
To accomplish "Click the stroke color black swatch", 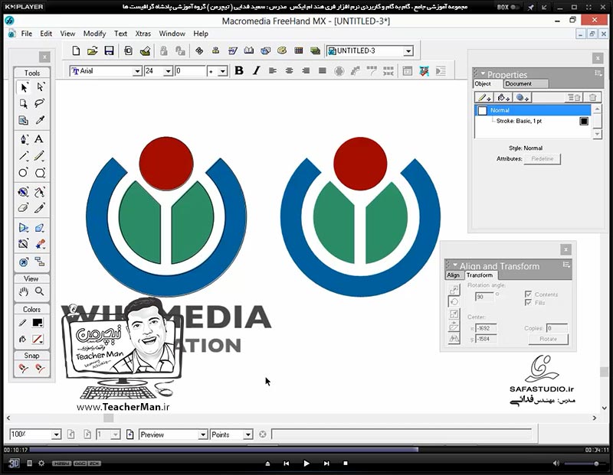I will [x=38, y=323].
